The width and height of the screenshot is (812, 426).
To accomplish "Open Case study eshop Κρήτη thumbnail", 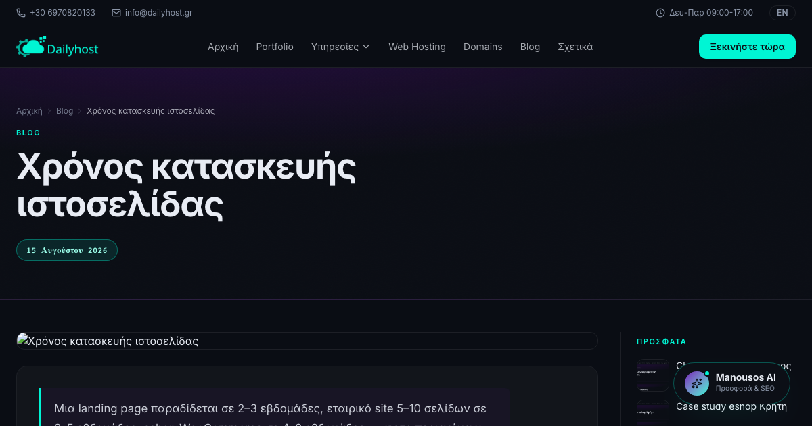I will [x=653, y=412].
